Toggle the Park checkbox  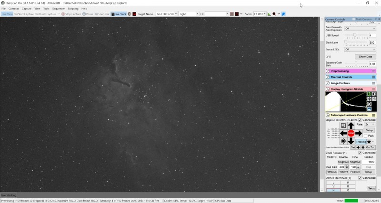pyautogui.click(x=365, y=136)
